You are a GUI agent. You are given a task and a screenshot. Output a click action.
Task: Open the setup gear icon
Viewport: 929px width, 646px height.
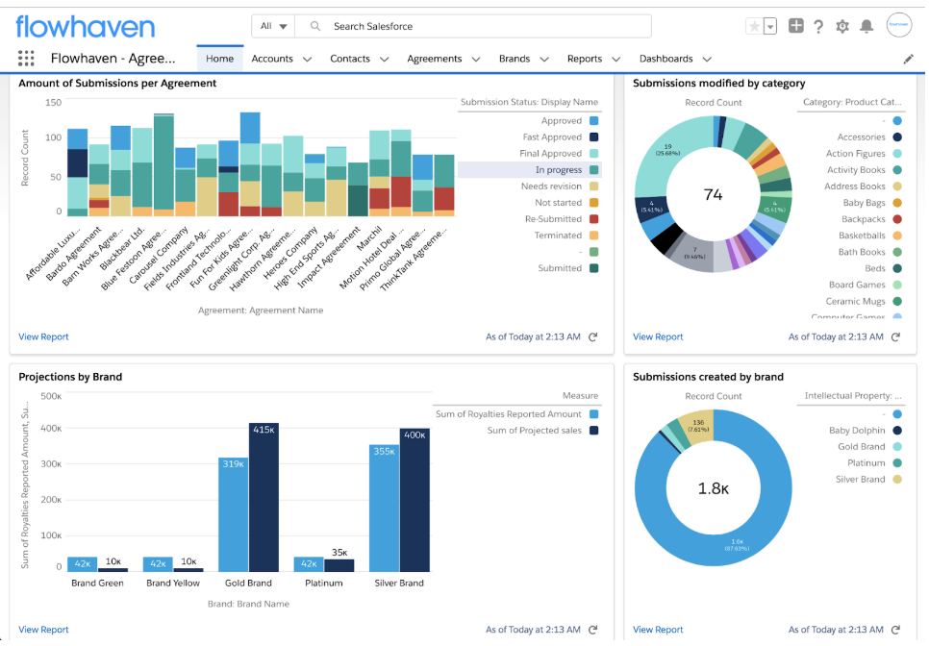[x=841, y=26]
